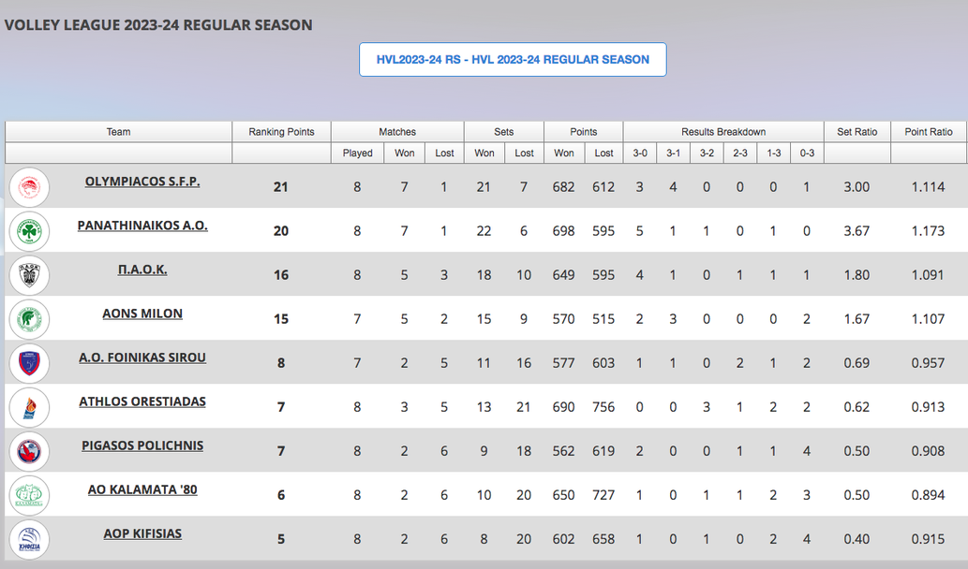Open the PANATHINAIKOS A.O. team page
This screenshot has height=569, width=968.
[142, 226]
